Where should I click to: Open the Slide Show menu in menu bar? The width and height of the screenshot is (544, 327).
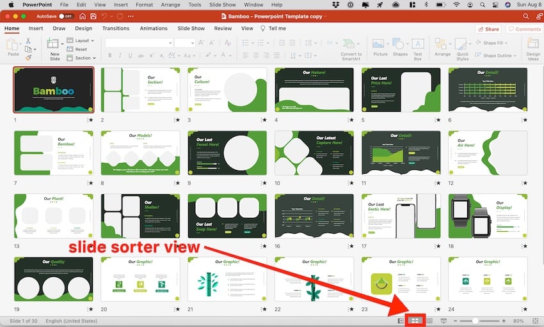click(222, 4)
